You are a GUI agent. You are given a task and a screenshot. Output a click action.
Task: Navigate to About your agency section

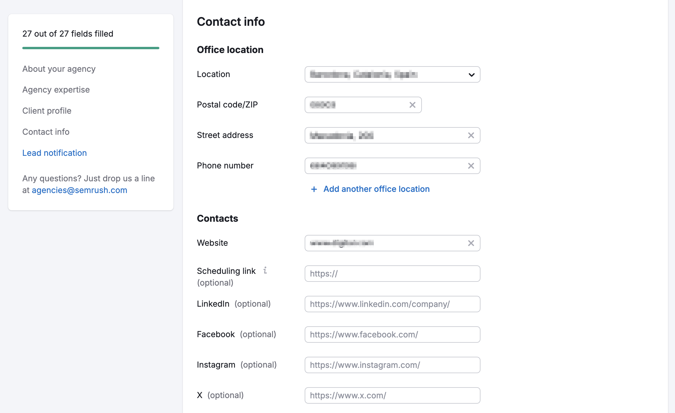point(59,68)
